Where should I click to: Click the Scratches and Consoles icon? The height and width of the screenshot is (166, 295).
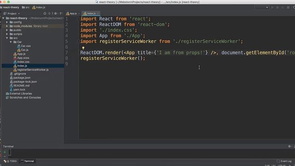pyautogui.click(x=7, y=97)
